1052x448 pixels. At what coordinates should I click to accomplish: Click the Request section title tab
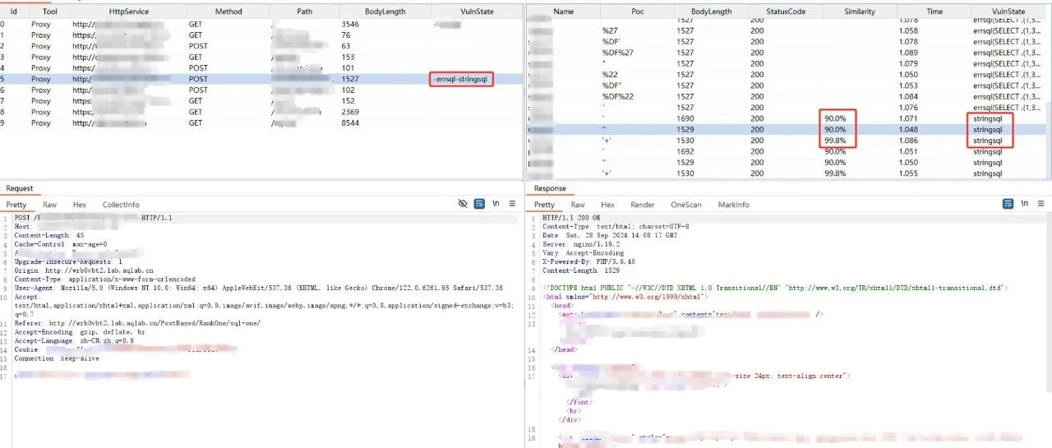[20, 188]
